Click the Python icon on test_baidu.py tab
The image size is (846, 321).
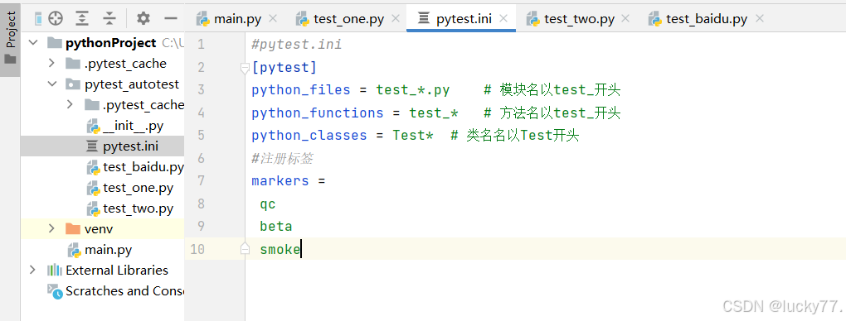[x=655, y=19]
